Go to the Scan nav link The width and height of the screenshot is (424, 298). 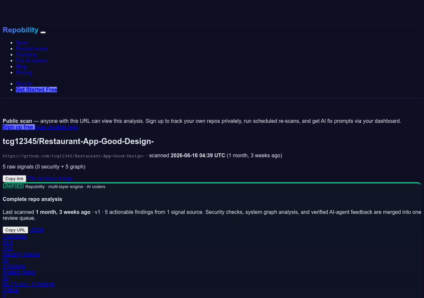[x=22, y=42]
